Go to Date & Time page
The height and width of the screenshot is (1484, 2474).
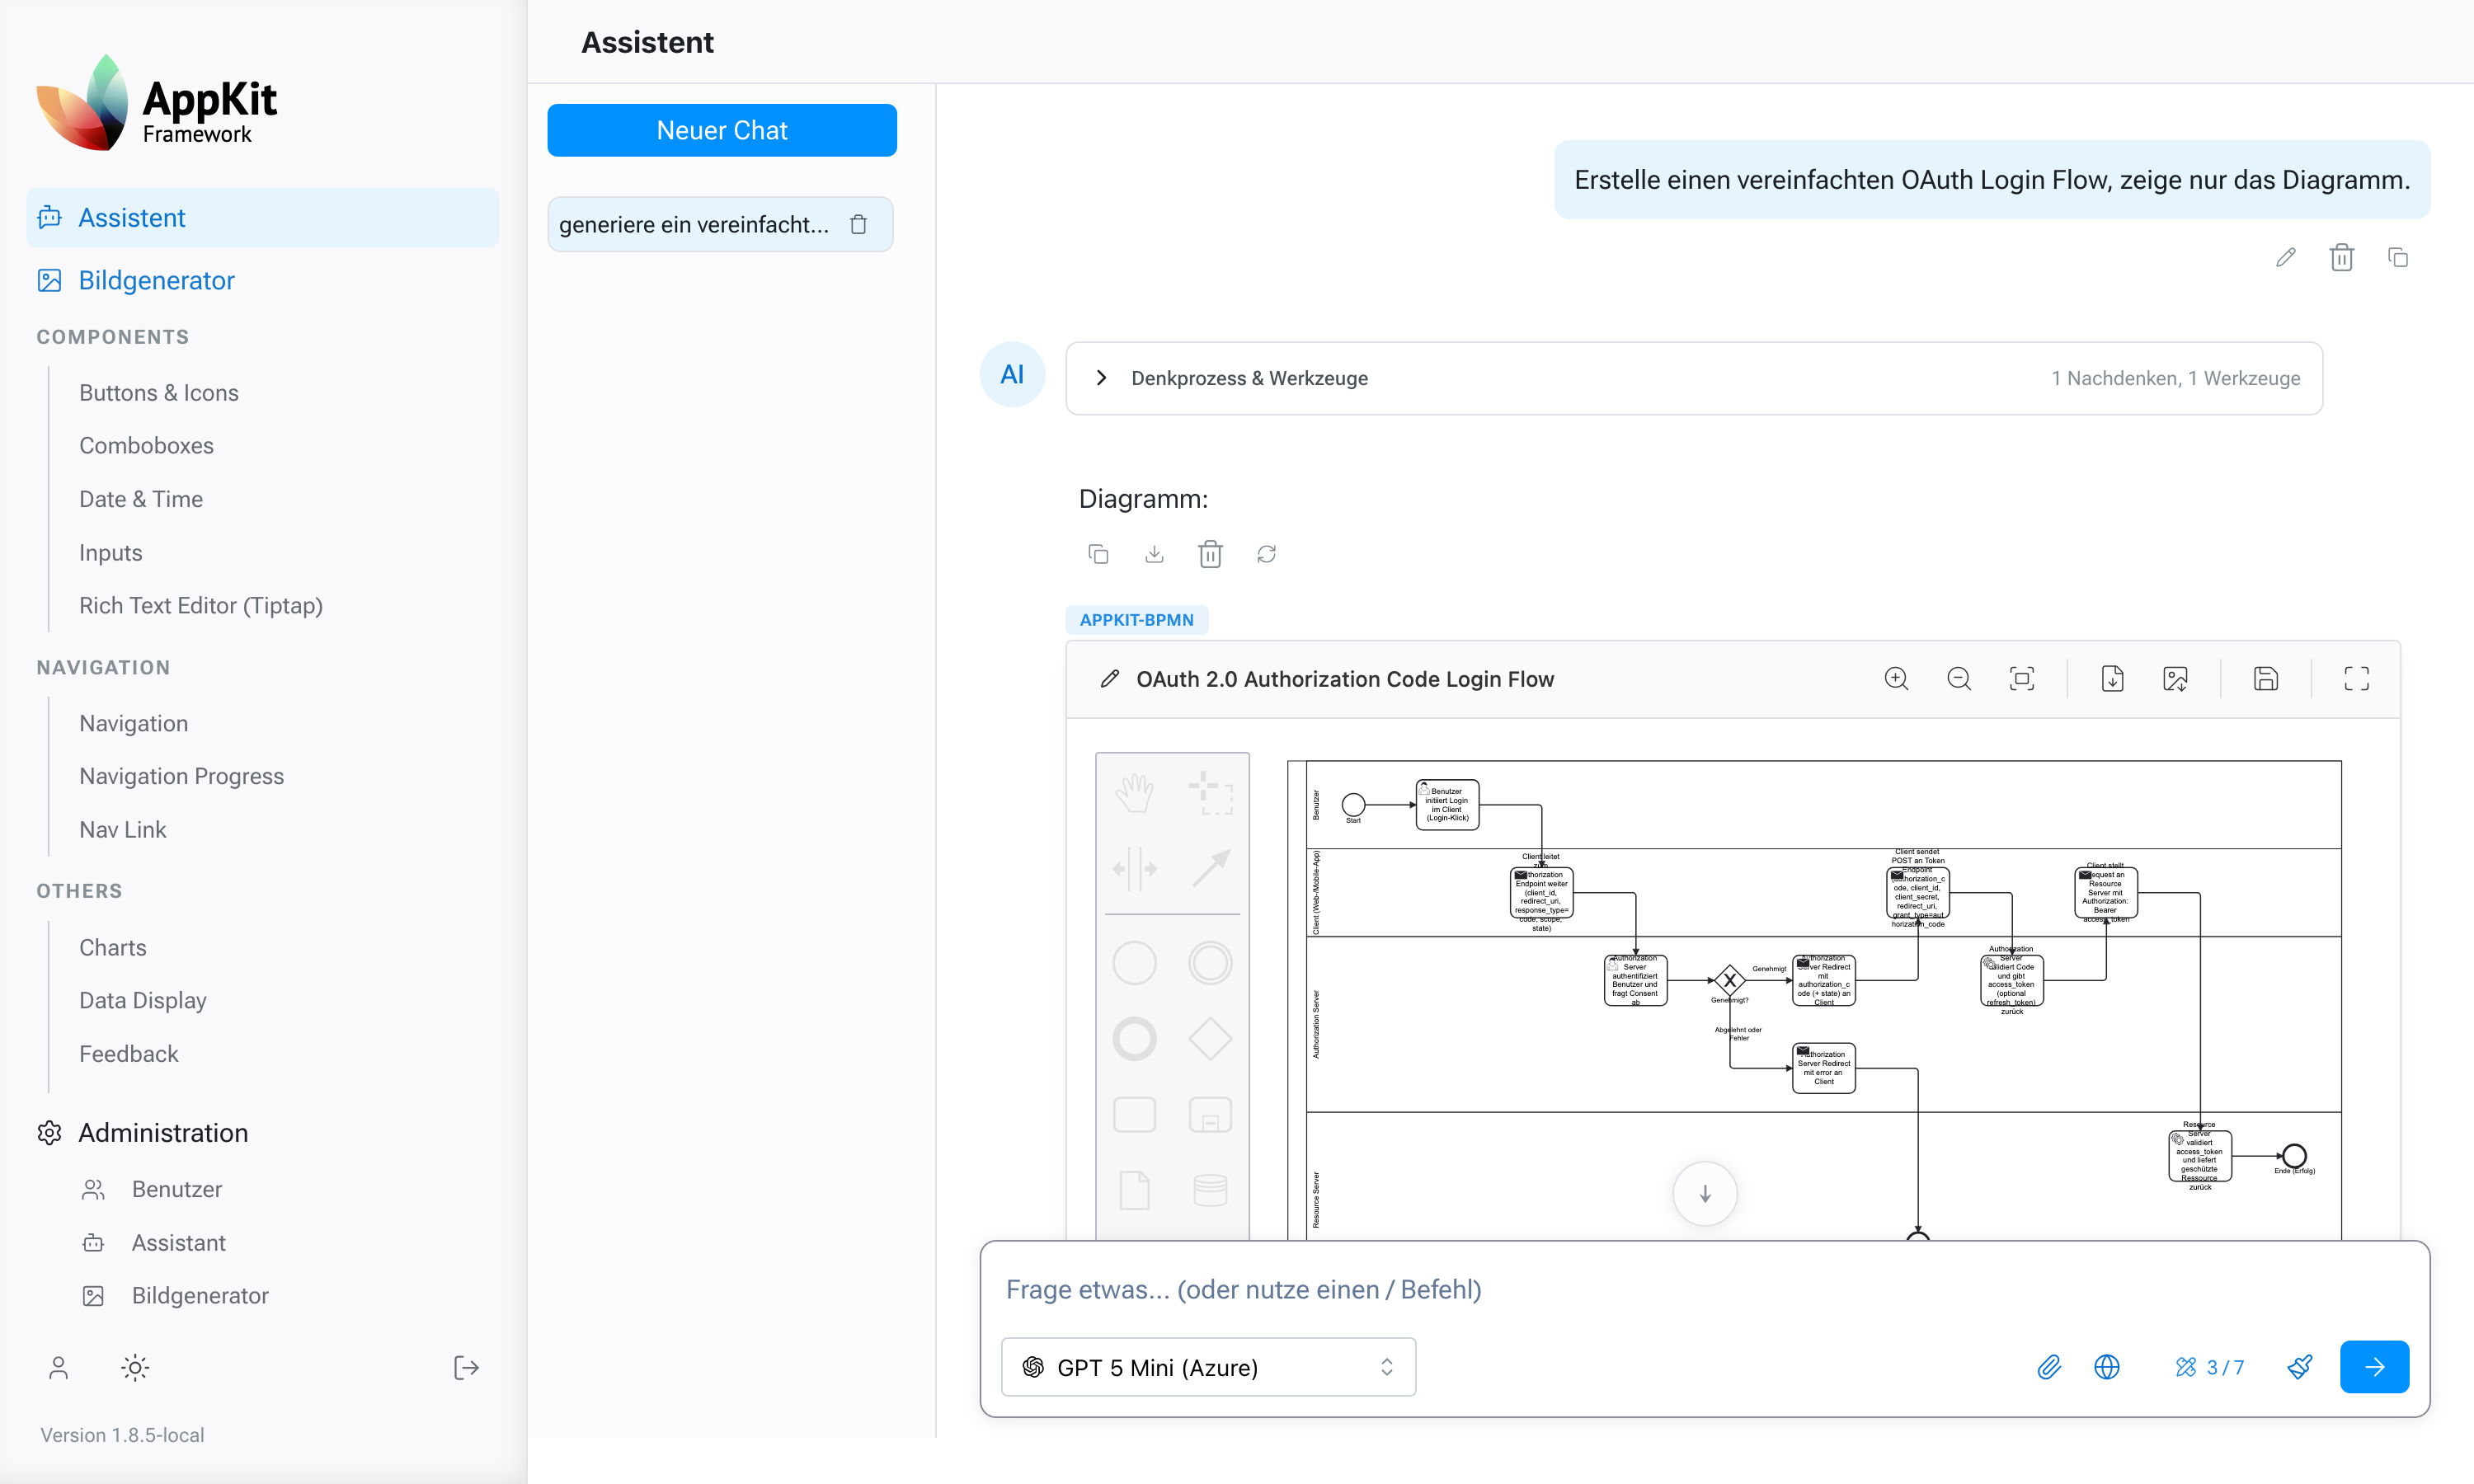(141, 499)
